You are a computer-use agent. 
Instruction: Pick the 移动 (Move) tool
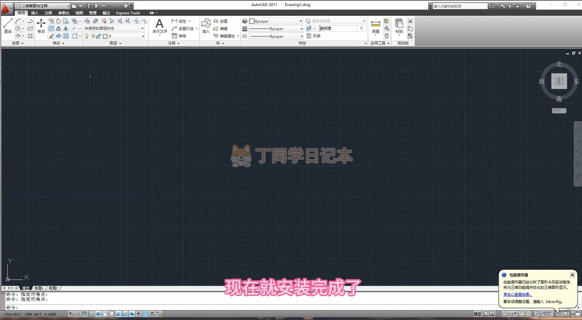pos(41,26)
